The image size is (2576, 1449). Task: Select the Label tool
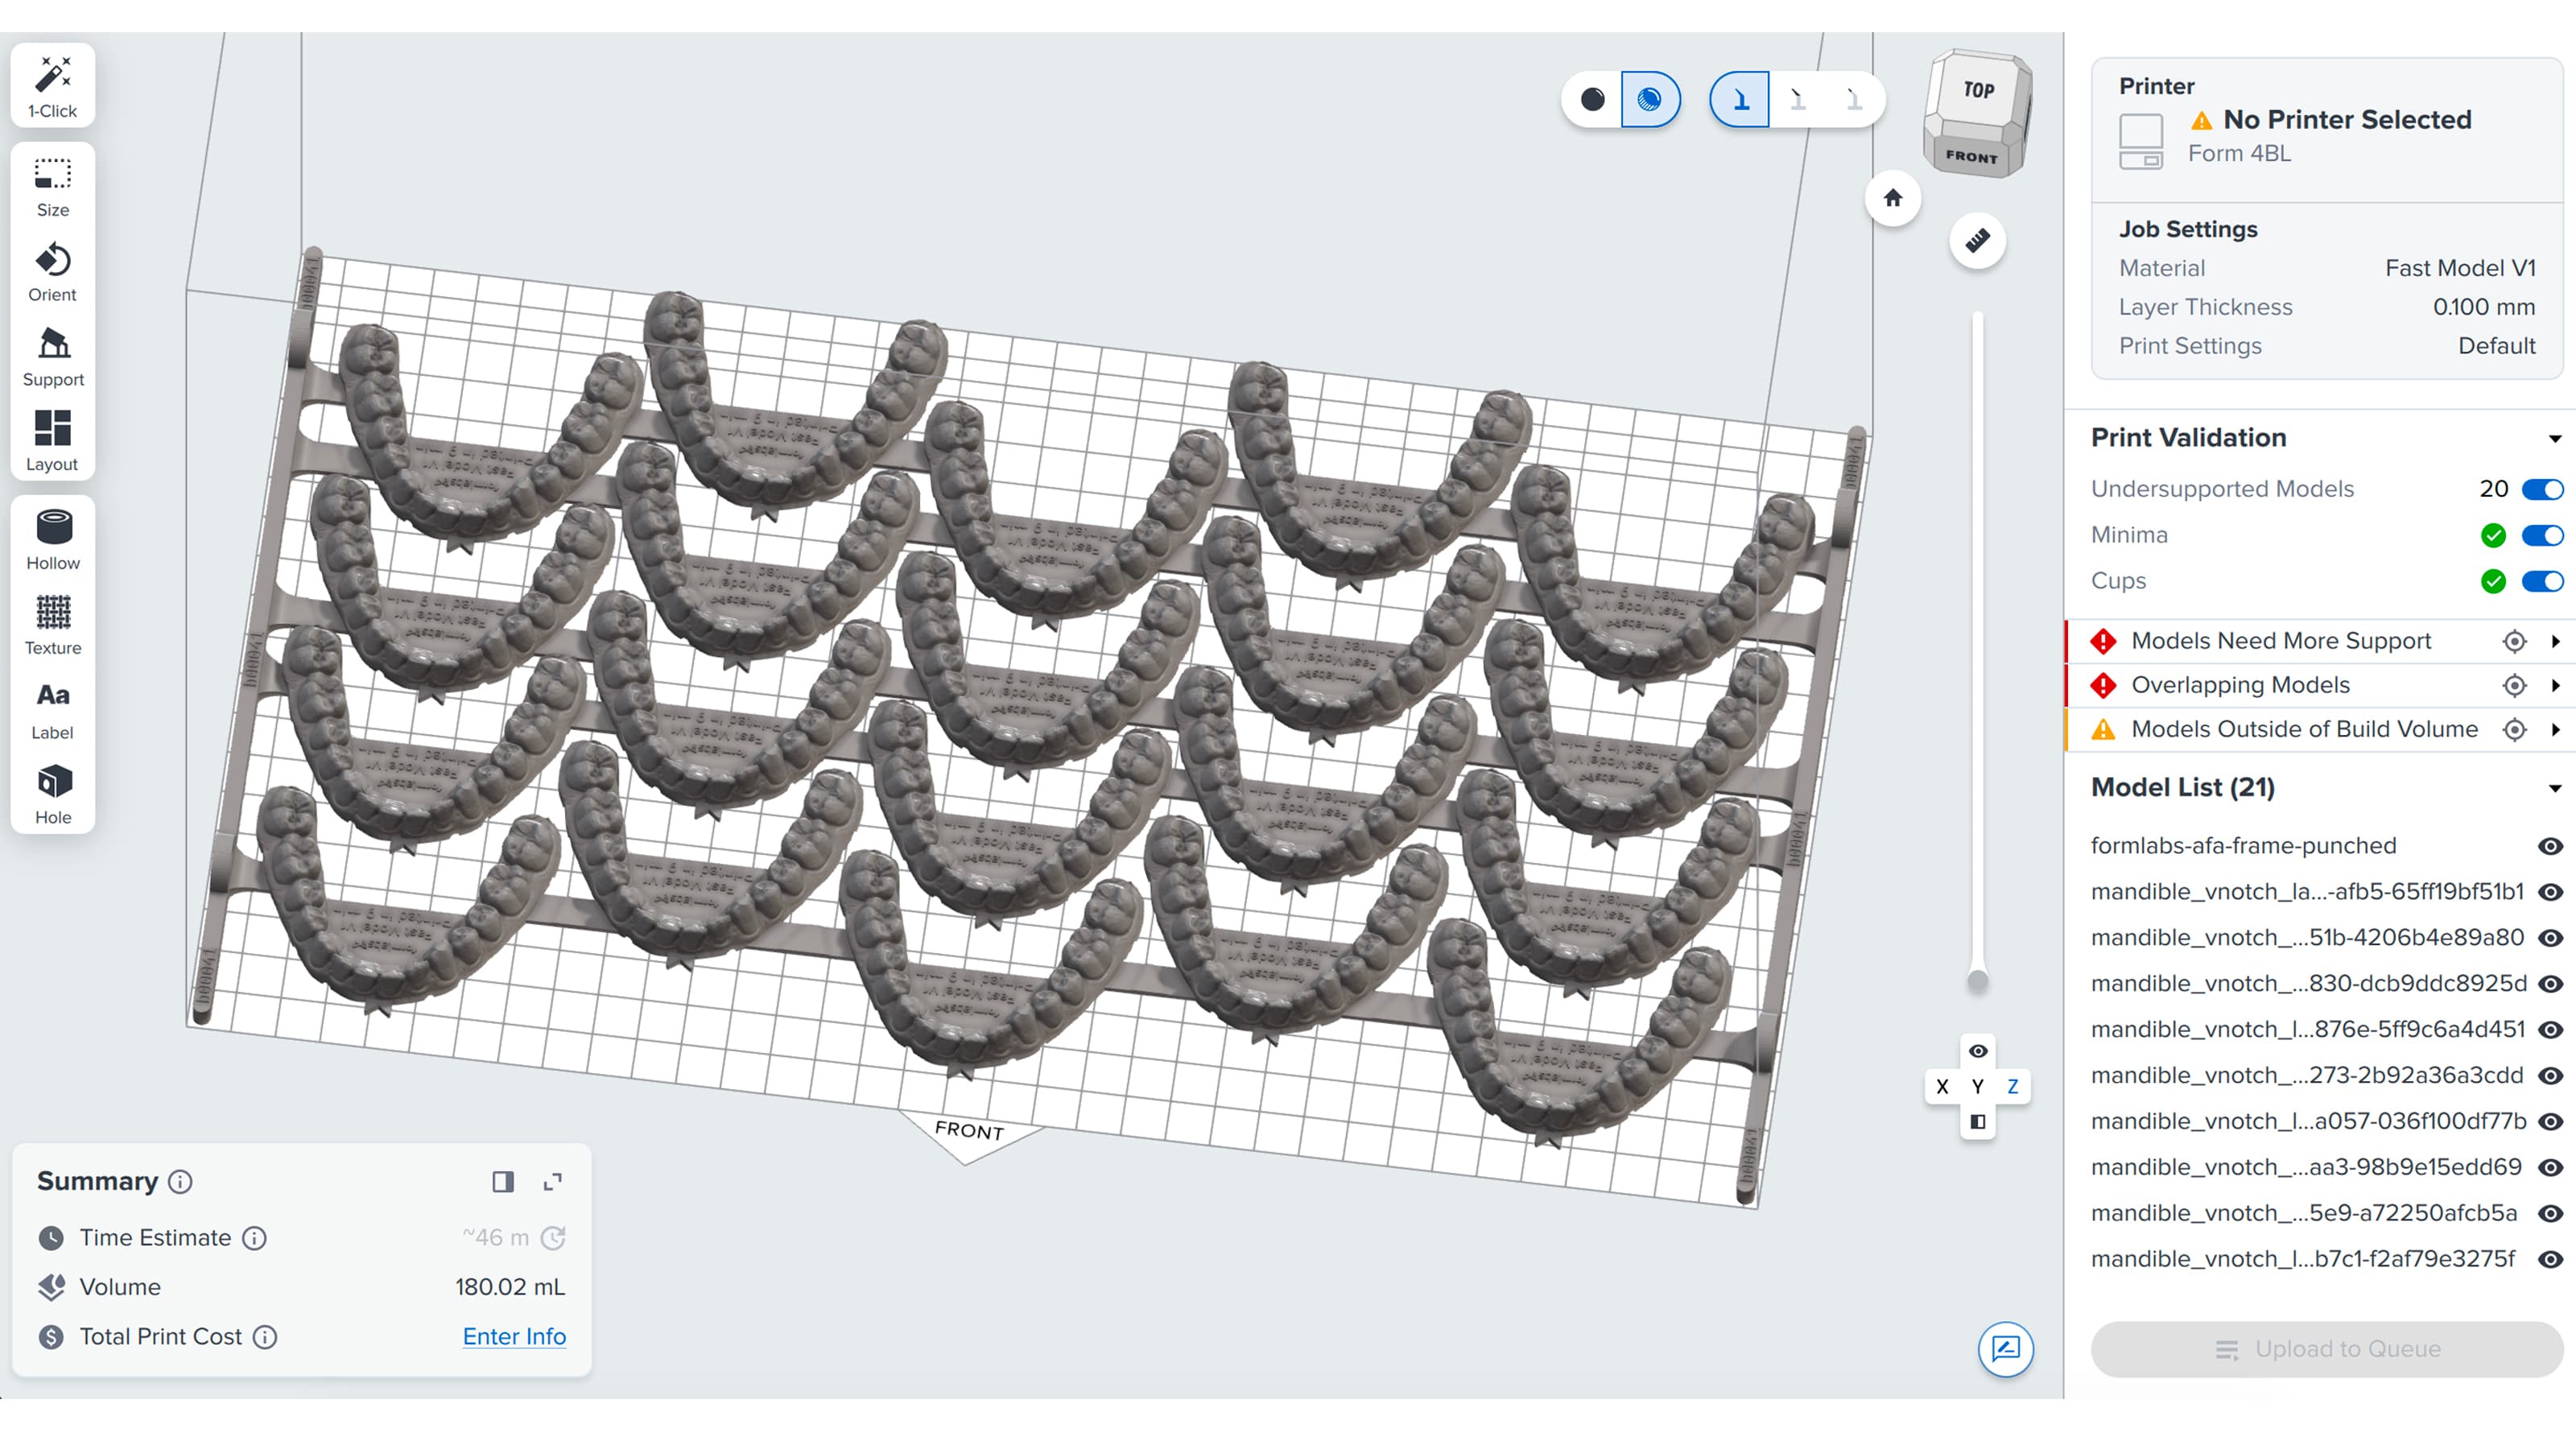point(53,710)
